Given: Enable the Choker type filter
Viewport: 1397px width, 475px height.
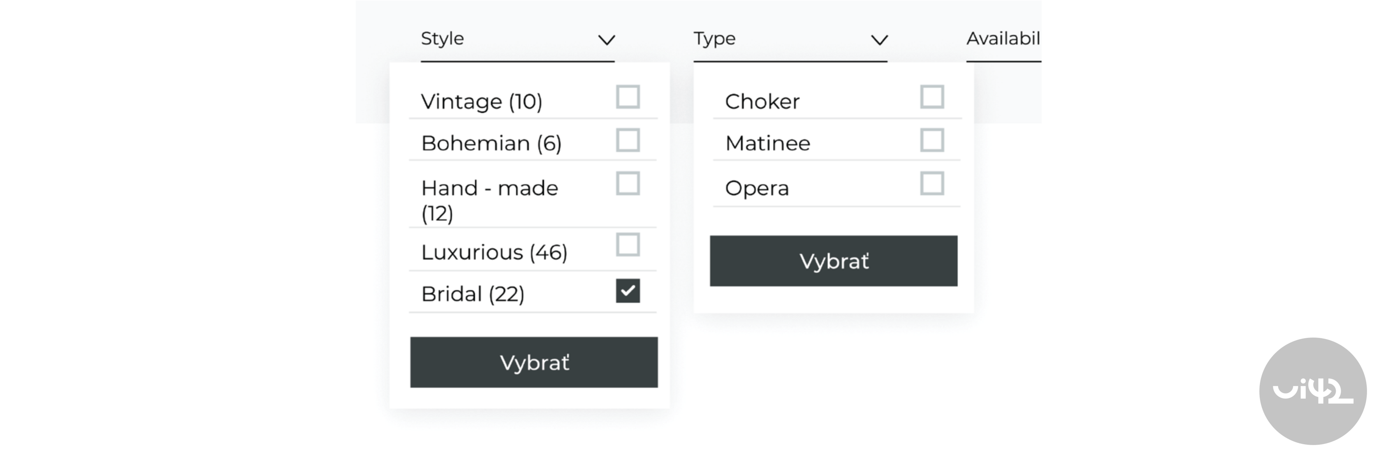Looking at the screenshot, I should 933,97.
